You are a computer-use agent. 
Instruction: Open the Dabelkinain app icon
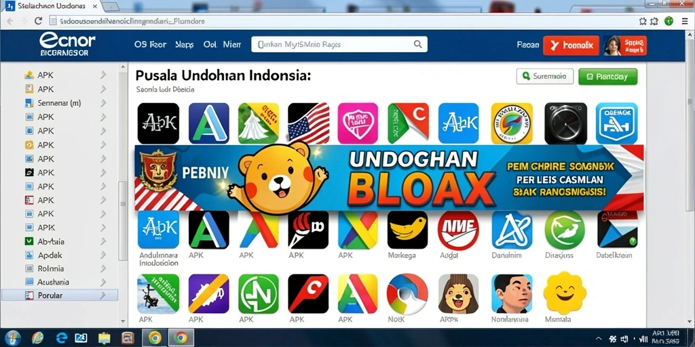pos(618,229)
